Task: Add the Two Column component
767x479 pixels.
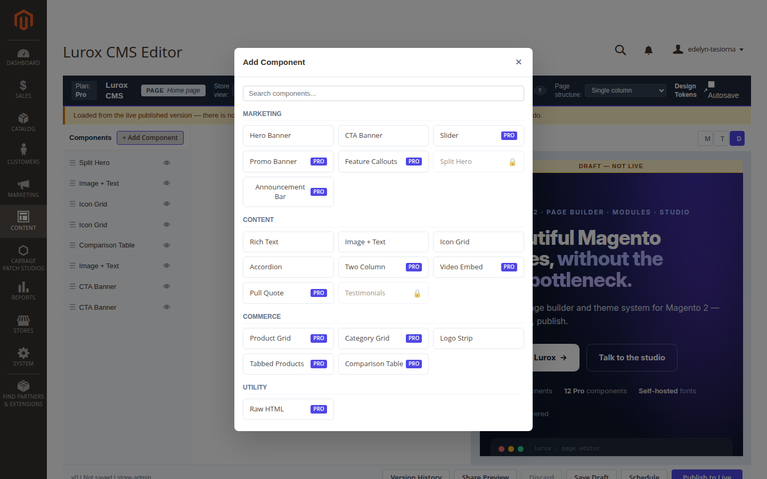Action: click(383, 267)
